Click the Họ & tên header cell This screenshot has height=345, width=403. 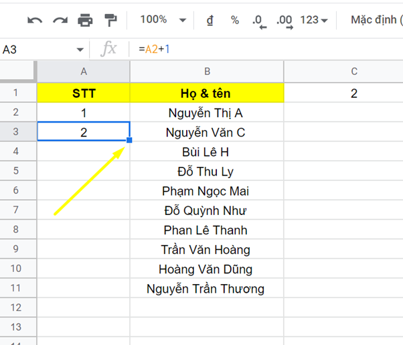point(207,93)
